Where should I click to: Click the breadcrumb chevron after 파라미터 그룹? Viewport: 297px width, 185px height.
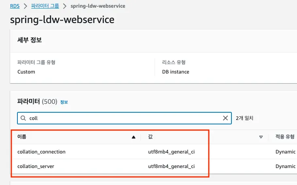[x=66, y=6]
